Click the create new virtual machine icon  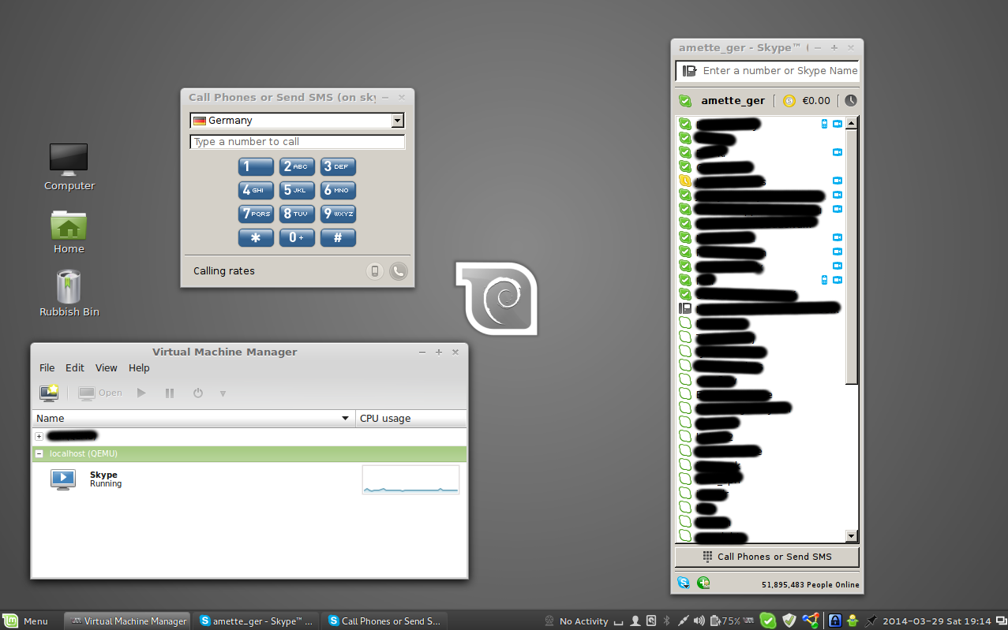coord(49,393)
